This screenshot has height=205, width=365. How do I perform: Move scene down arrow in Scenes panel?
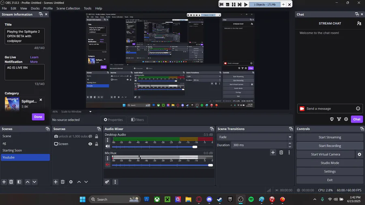tap(34, 182)
